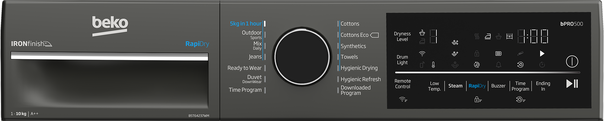Tap the bPRO500 label
This screenshot has height=121, width=604.
571,24
